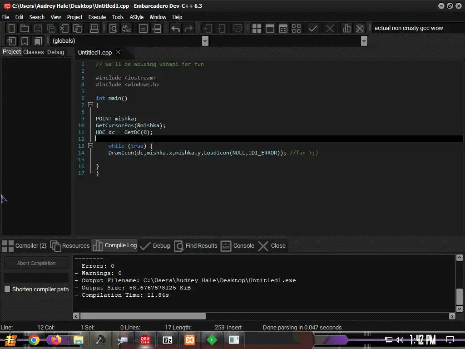Open the (globals) class dropdown
Viewport: 465px width, 349px height.
tap(205, 41)
